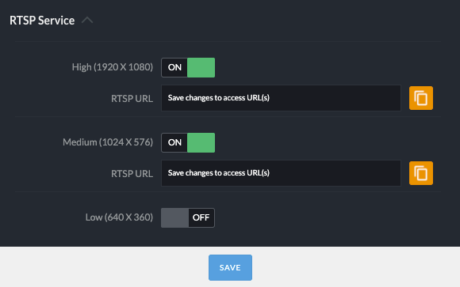Click the Medium (1024 X 576) label
460x287 pixels.
[108, 142]
